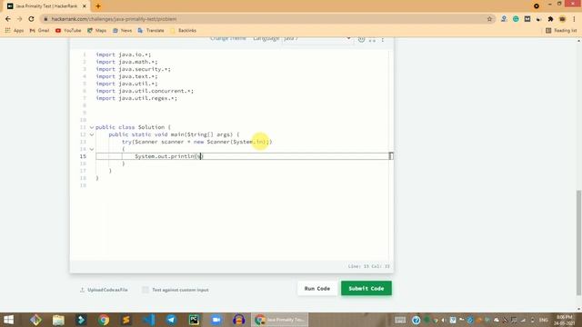Click the import java.util.regex line
This screenshot has width=582, height=327.
(136, 98)
